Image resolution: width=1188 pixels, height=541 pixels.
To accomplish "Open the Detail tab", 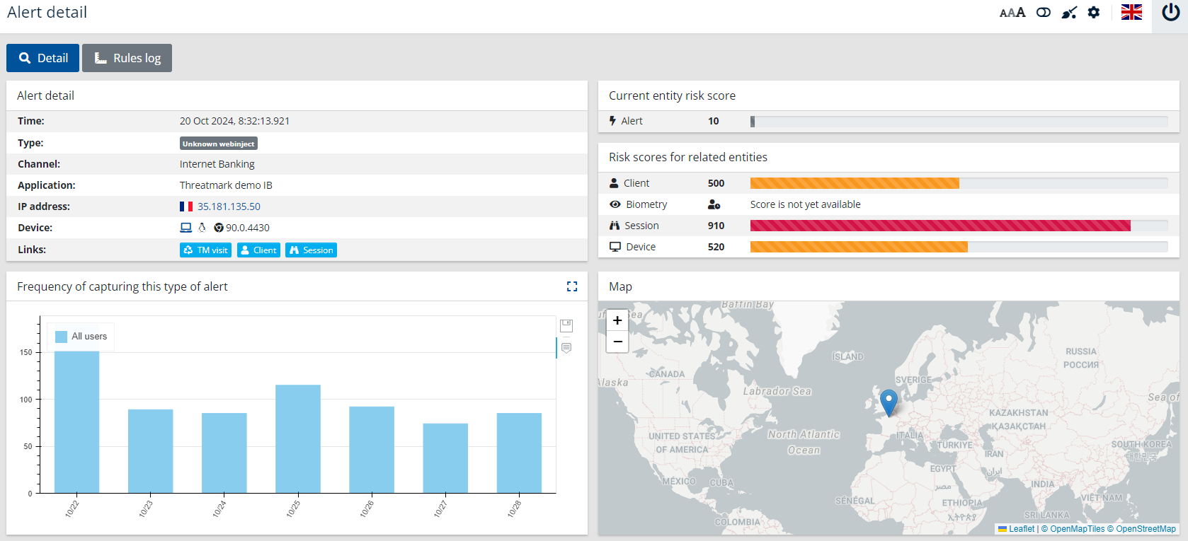I will click(x=42, y=58).
